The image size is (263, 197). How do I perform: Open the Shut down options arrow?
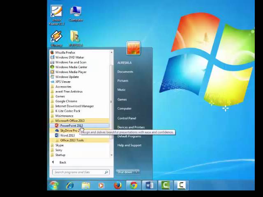(137, 172)
